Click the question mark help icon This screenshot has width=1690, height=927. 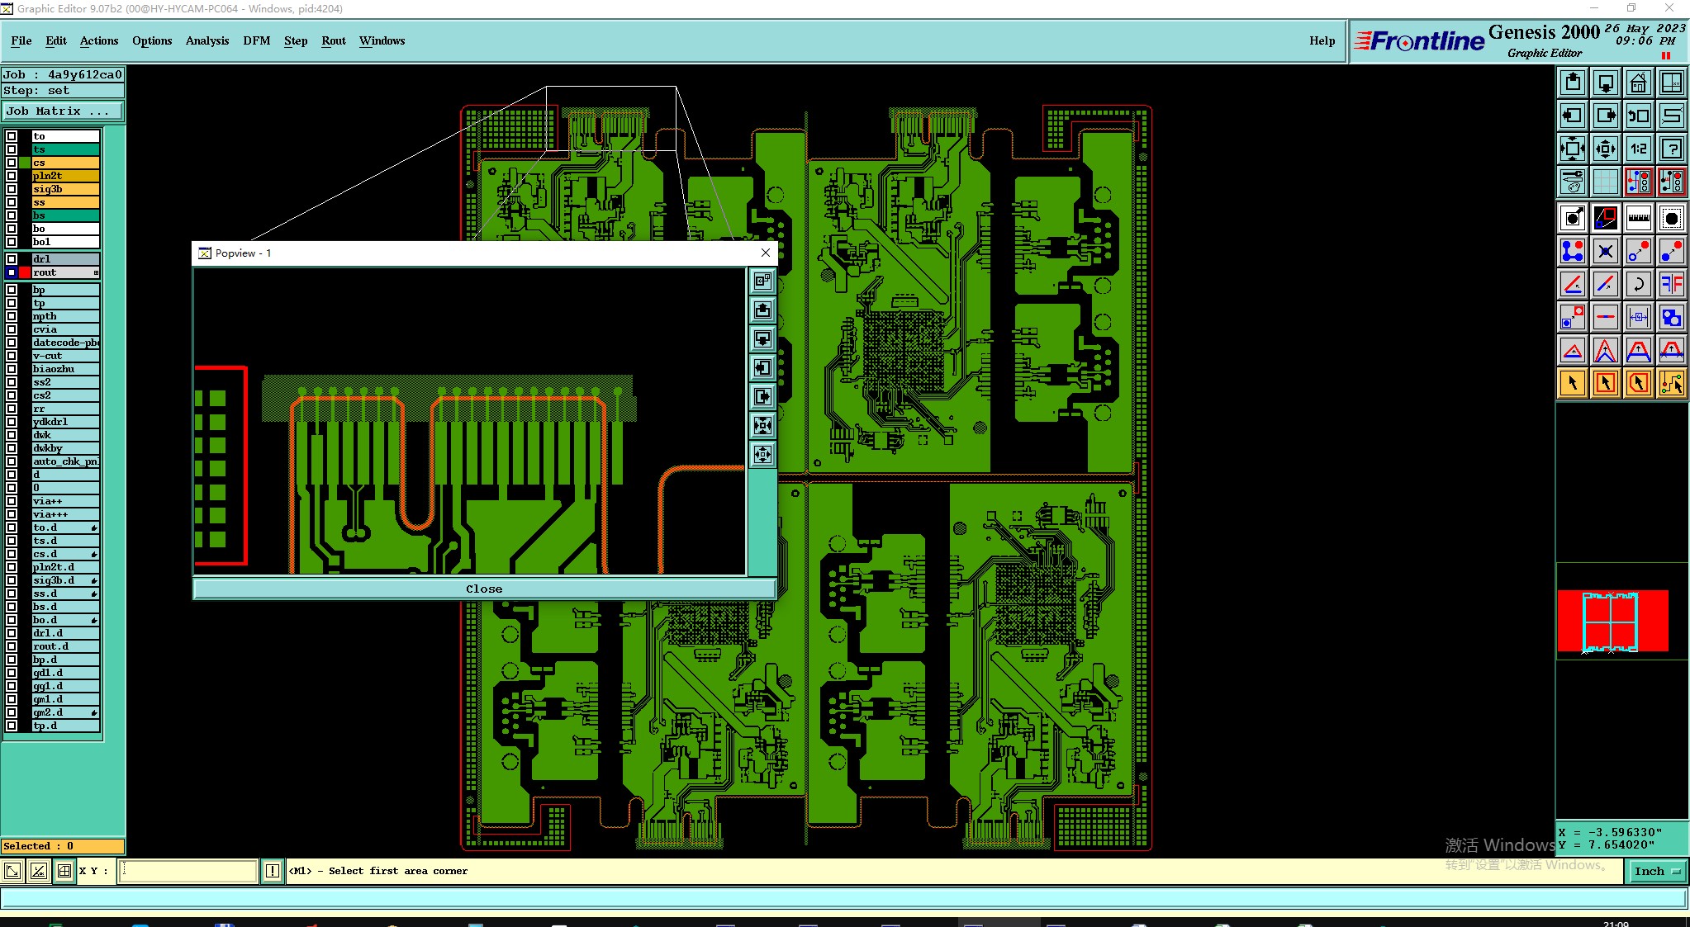tap(1672, 149)
